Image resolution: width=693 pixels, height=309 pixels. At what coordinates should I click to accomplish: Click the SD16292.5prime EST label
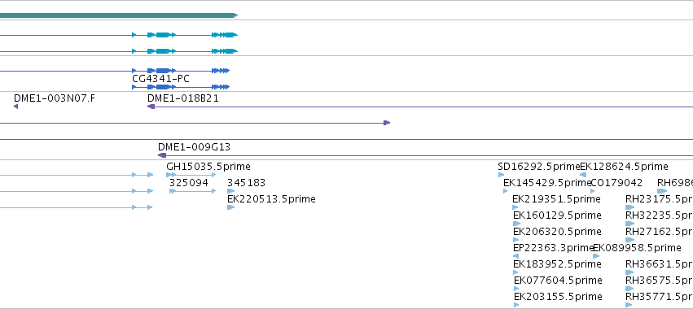pos(539,167)
